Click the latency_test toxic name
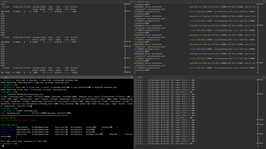 pyautogui.click(x=7, y=127)
